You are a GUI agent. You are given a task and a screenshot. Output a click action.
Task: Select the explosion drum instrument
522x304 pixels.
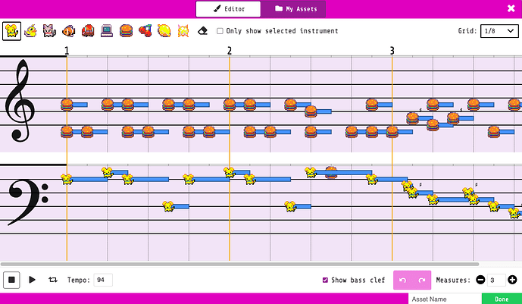pos(183,31)
